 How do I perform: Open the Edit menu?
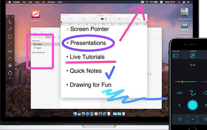coord(30,2)
